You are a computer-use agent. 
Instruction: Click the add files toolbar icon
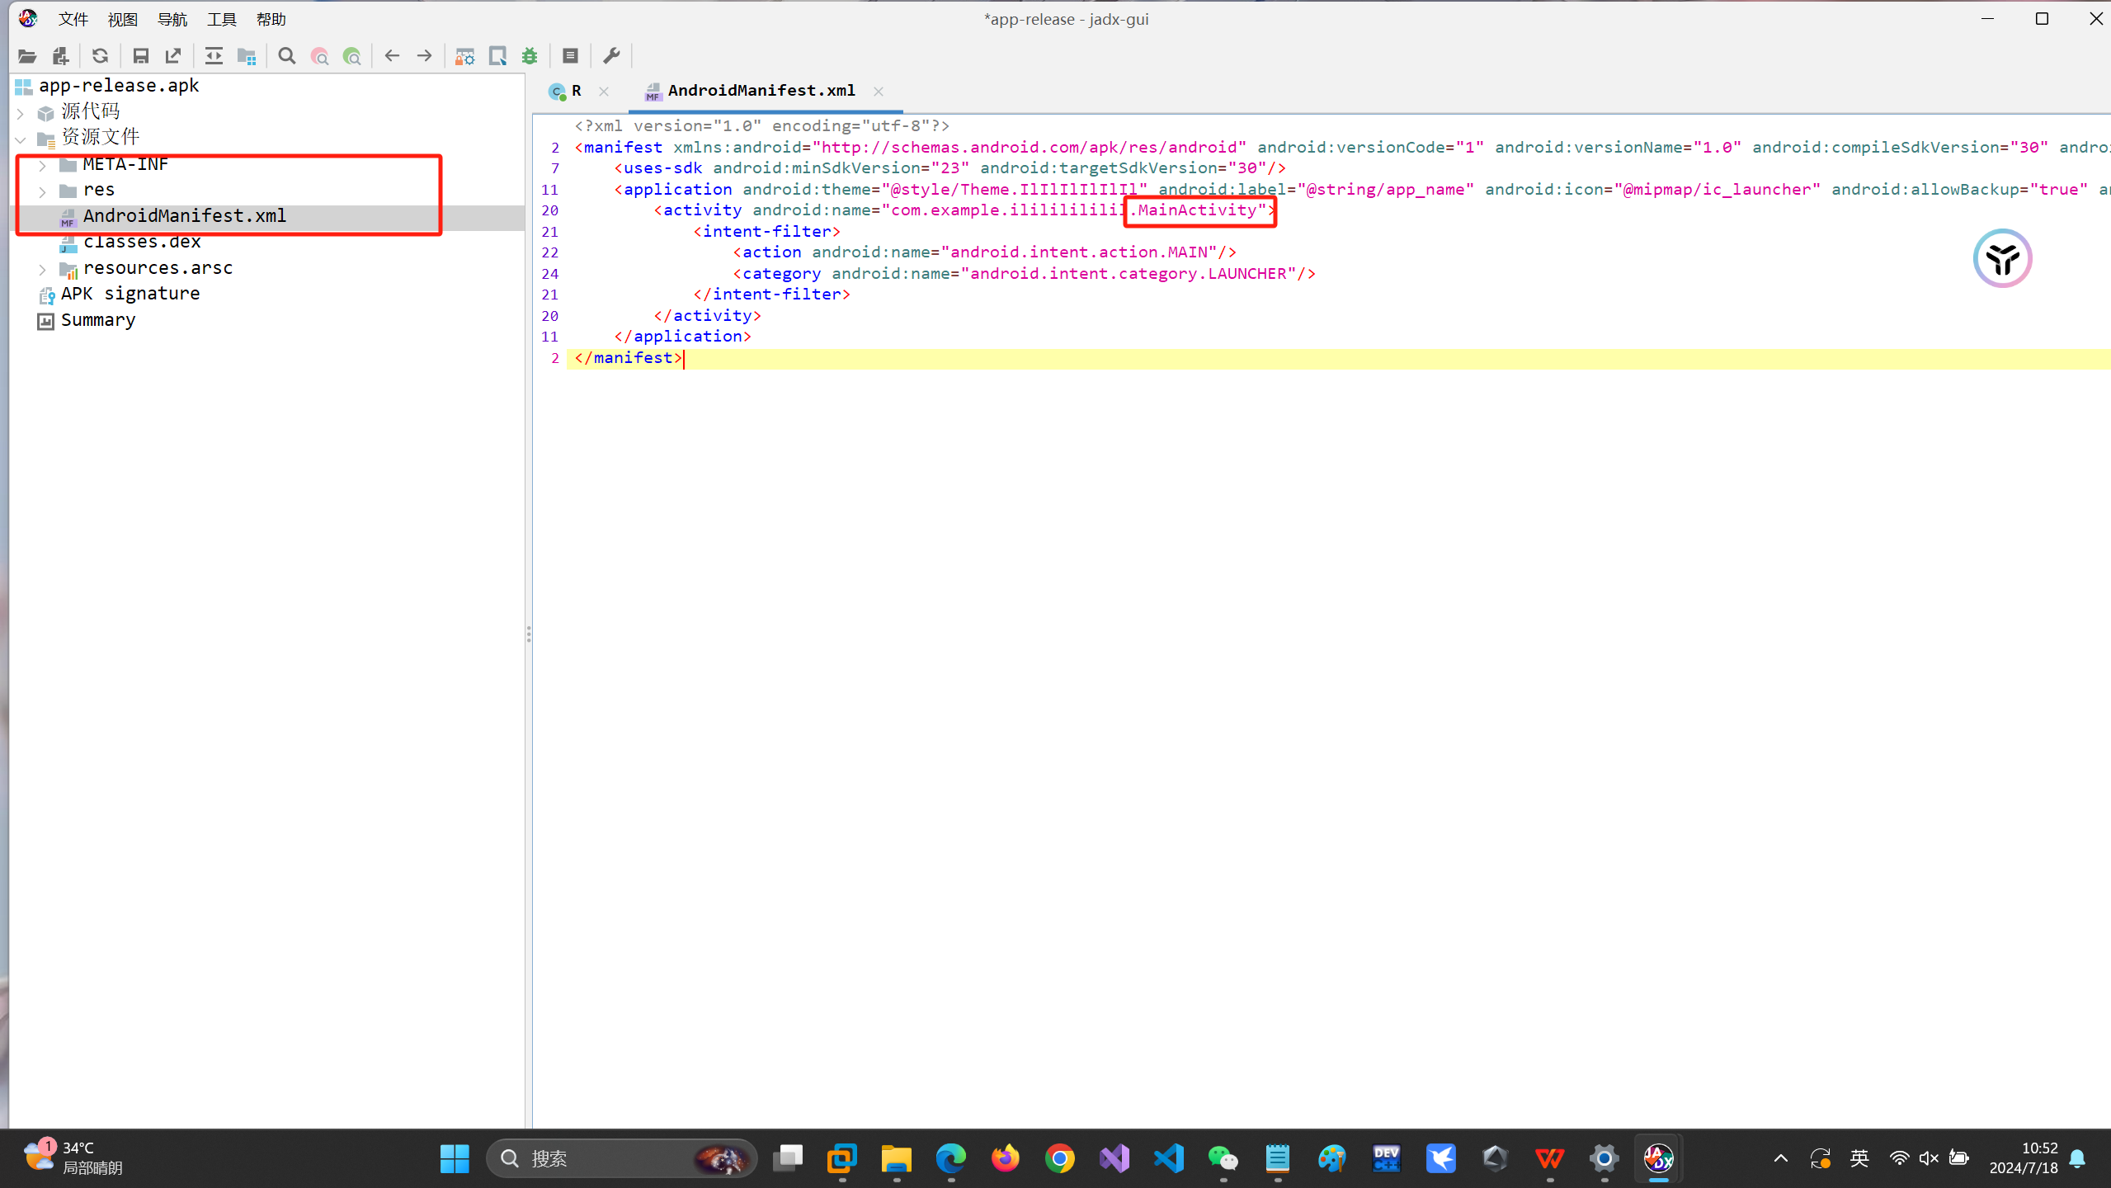[x=60, y=56]
